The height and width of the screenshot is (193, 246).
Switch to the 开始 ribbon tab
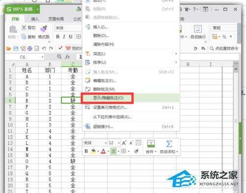15,19
